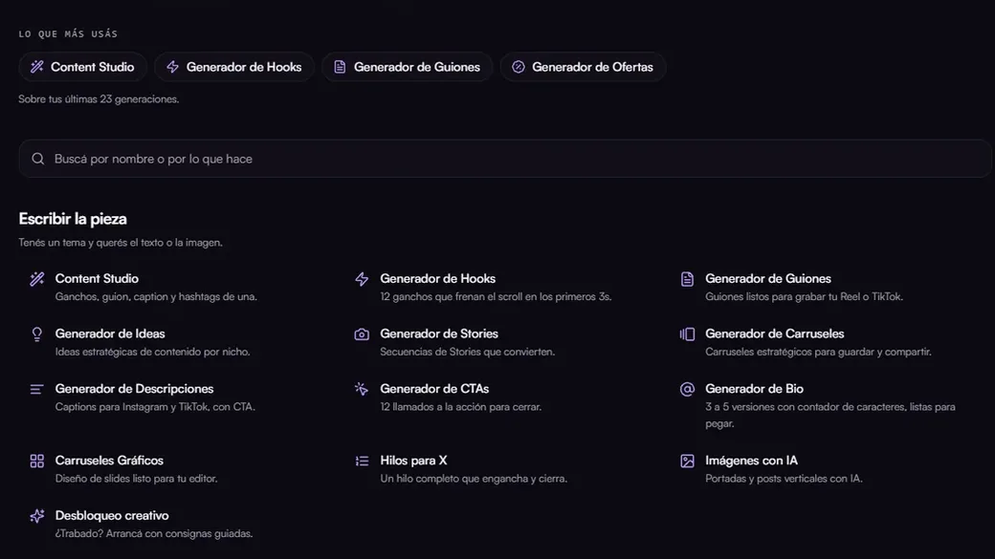The width and height of the screenshot is (995, 559).
Task: Select the Generador de Guiones shortcut chip
Action: pyautogui.click(x=408, y=67)
